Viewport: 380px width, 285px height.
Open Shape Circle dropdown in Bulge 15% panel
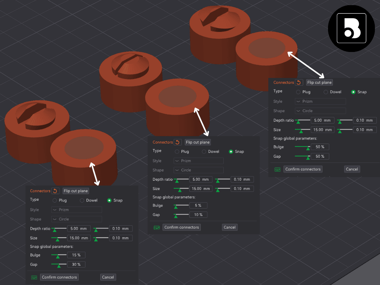point(76,219)
